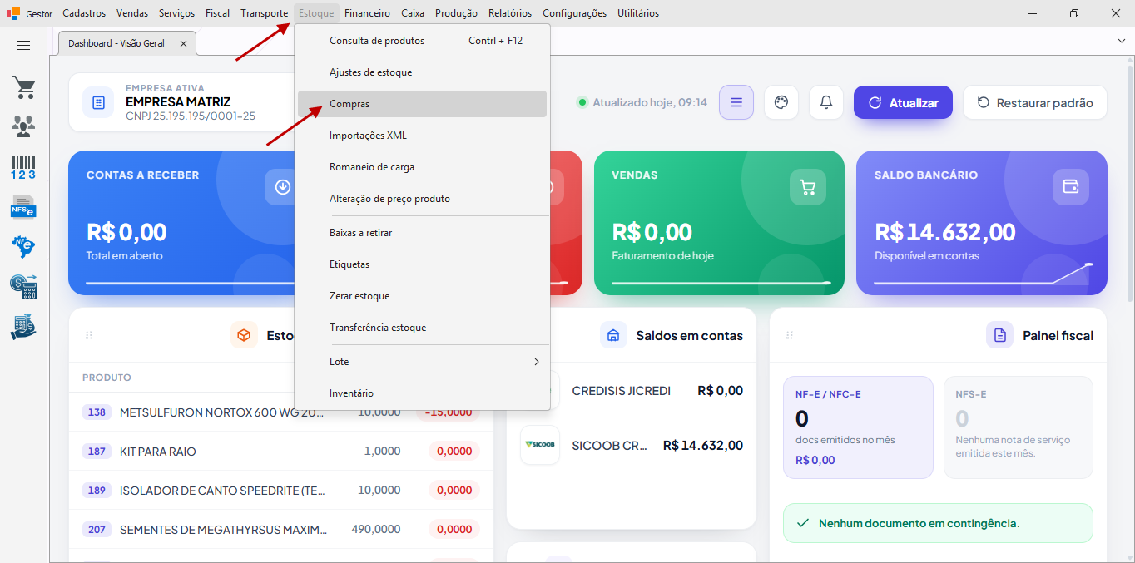The height and width of the screenshot is (563, 1135).
Task: Click the Atualizar button
Action: pyautogui.click(x=903, y=102)
